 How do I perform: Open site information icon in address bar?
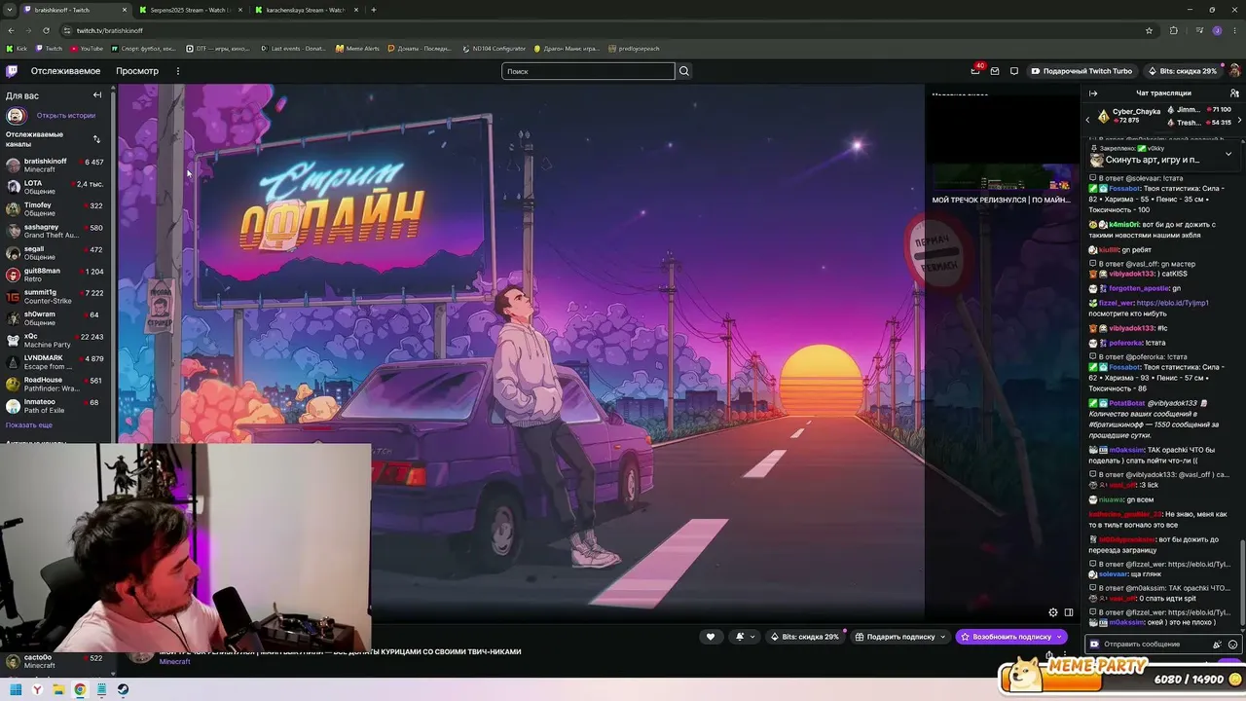(66, 30)
